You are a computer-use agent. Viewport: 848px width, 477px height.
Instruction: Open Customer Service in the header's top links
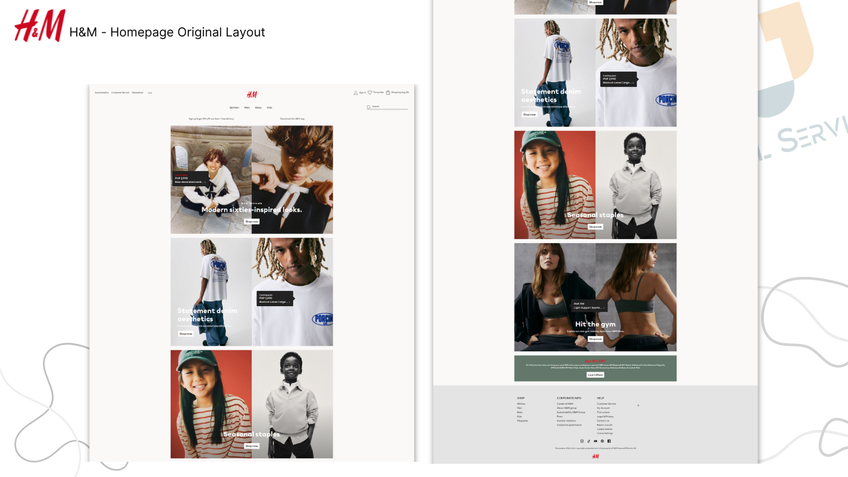[x=121, y=93]
